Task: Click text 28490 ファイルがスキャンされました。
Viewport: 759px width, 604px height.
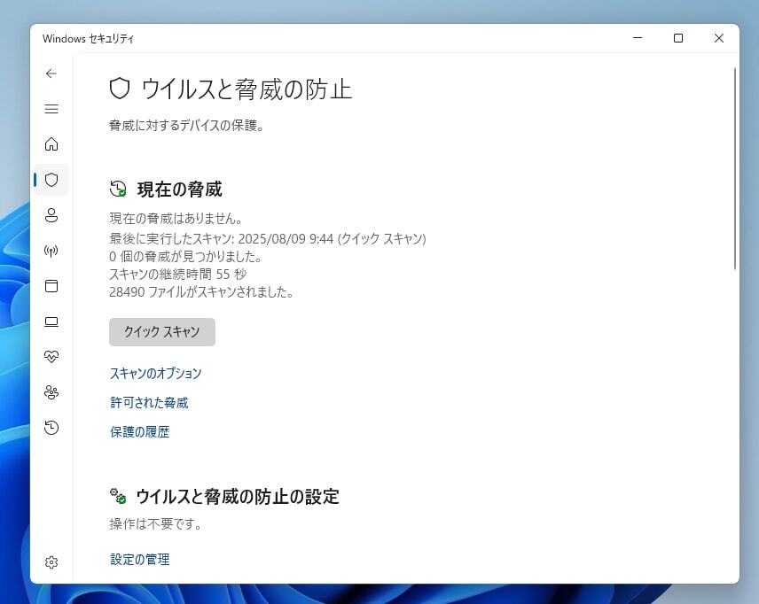Action: point(201,292)
